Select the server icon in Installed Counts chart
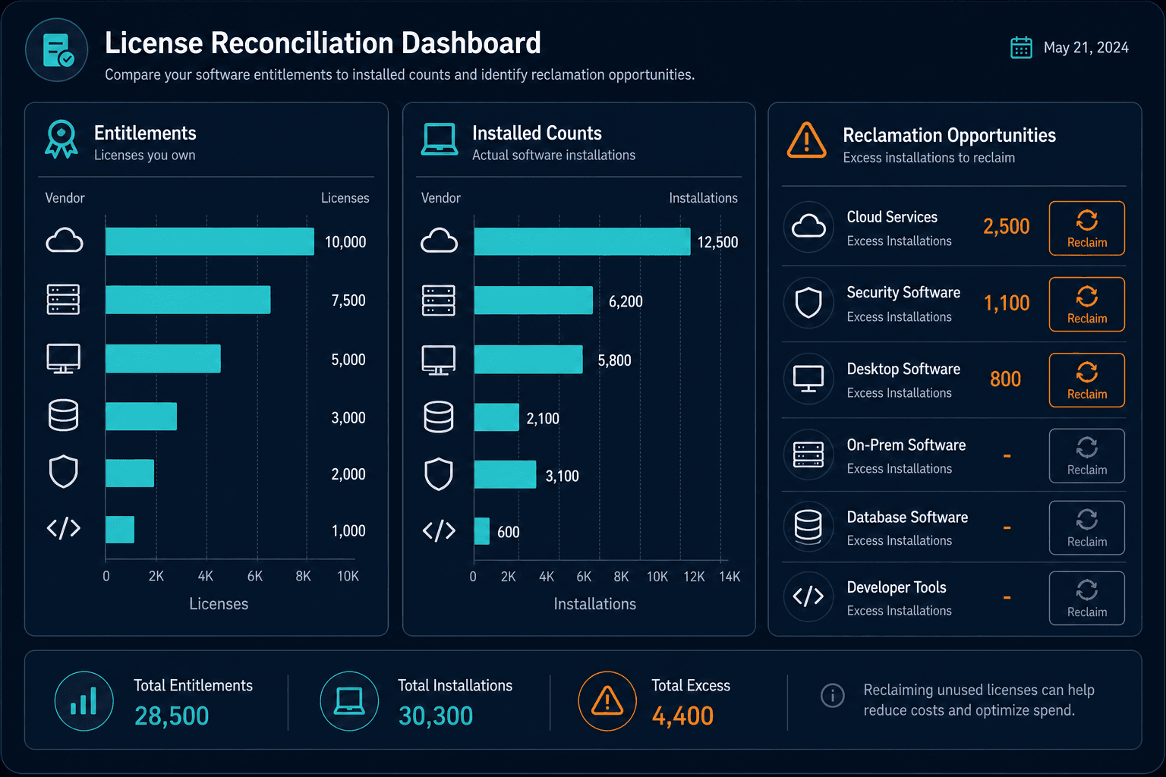 click(x=439, y=300)
